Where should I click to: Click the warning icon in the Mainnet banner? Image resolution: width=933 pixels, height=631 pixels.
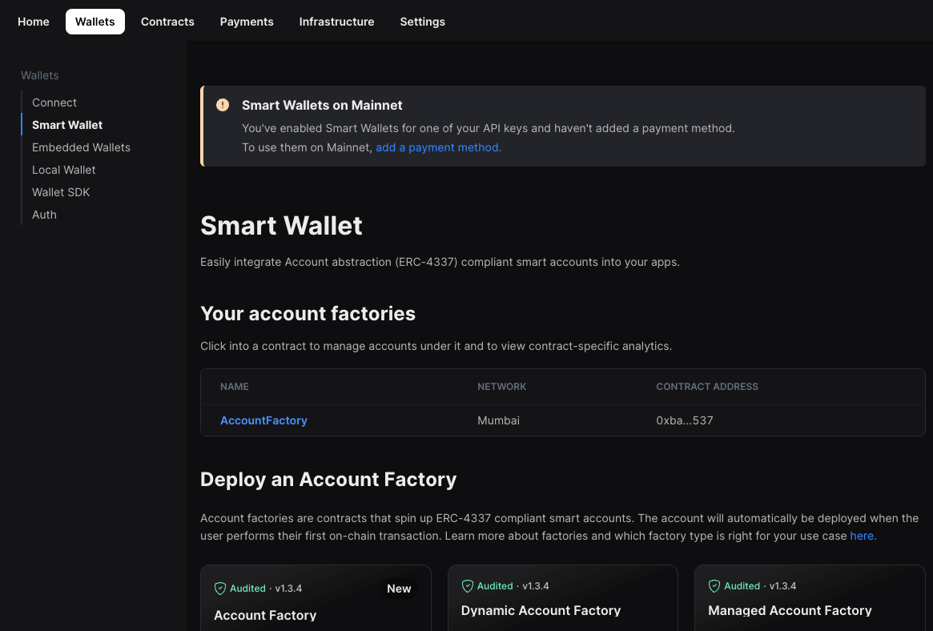(x=223, y=105)
